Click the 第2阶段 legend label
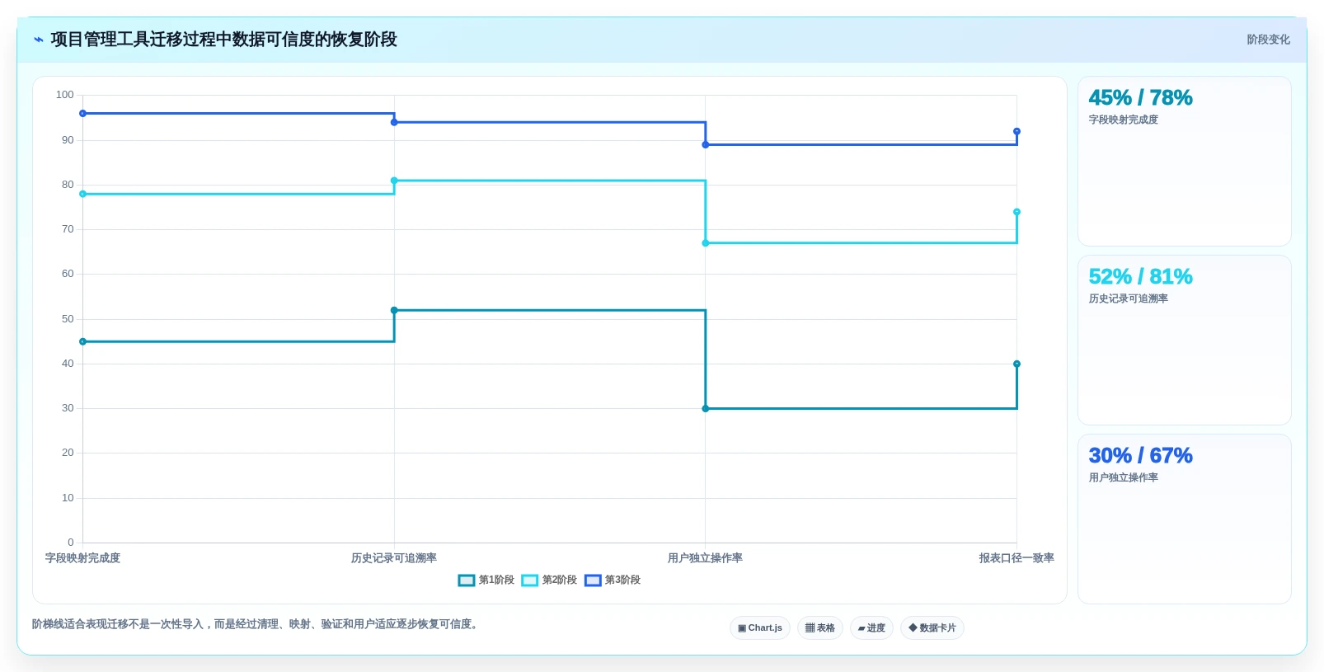 click(560, 580)
